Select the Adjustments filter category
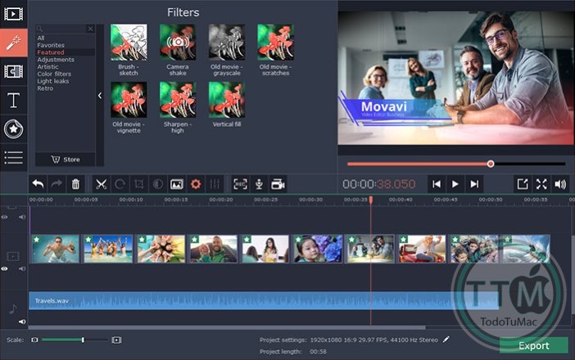 coord(56,60)
